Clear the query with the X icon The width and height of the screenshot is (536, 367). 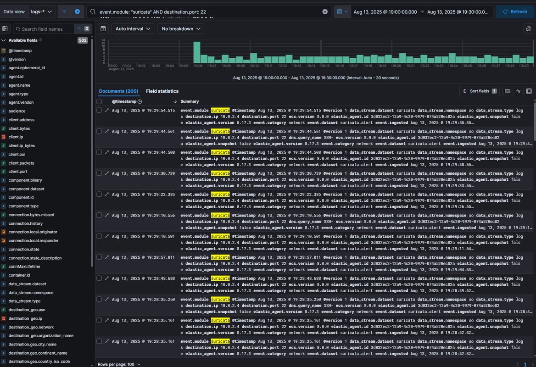pos(325,11)
